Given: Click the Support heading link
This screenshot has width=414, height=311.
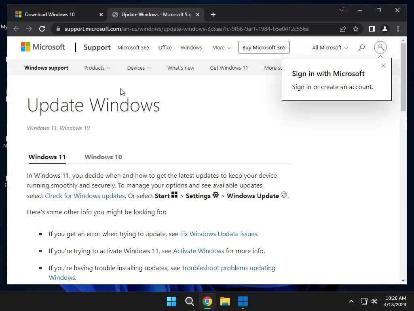Looking at the screenshot, I should (x=97, y=47).
